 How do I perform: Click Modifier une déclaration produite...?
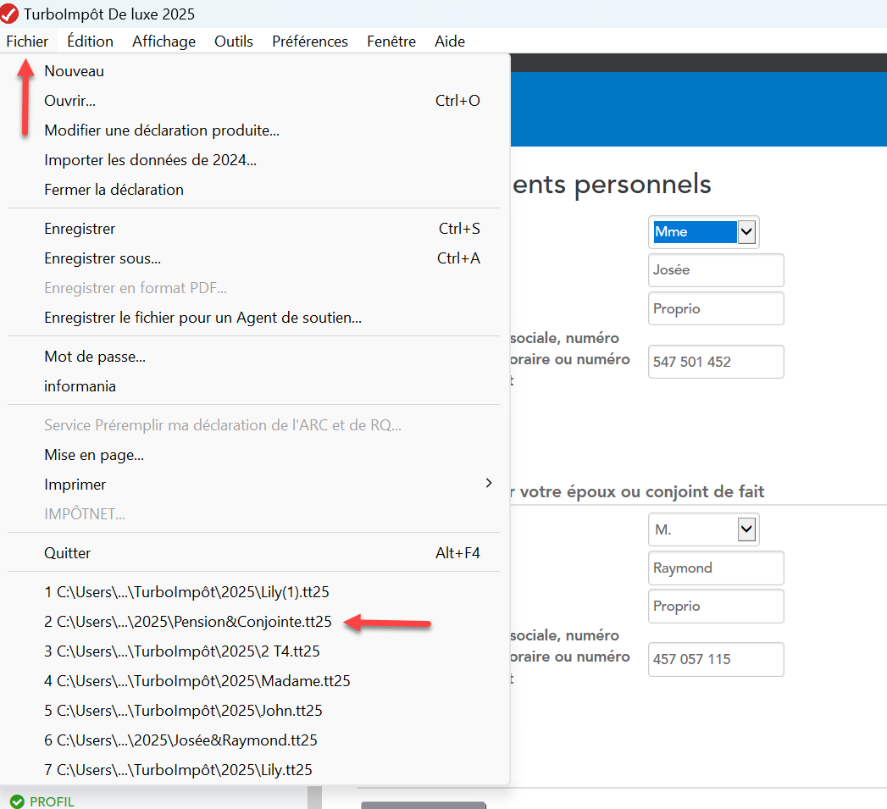pyautogui.click(x=254, y=130)
